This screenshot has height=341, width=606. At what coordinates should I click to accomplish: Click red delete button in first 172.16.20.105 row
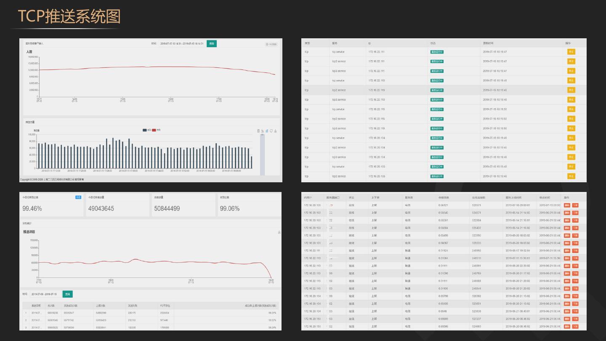[567, 205]
